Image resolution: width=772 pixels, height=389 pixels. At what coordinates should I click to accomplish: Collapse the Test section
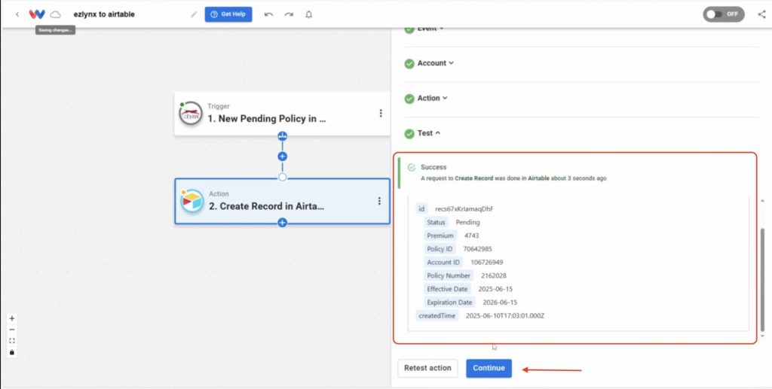point(429,133)
